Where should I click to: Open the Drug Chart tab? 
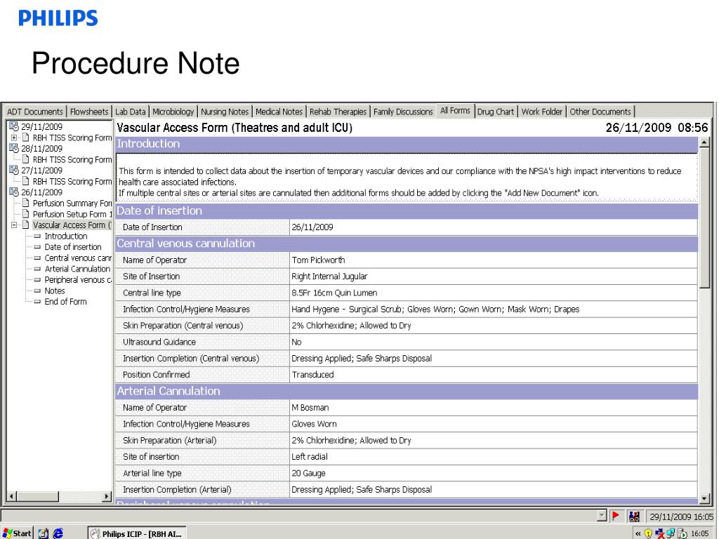pos(495,112)
